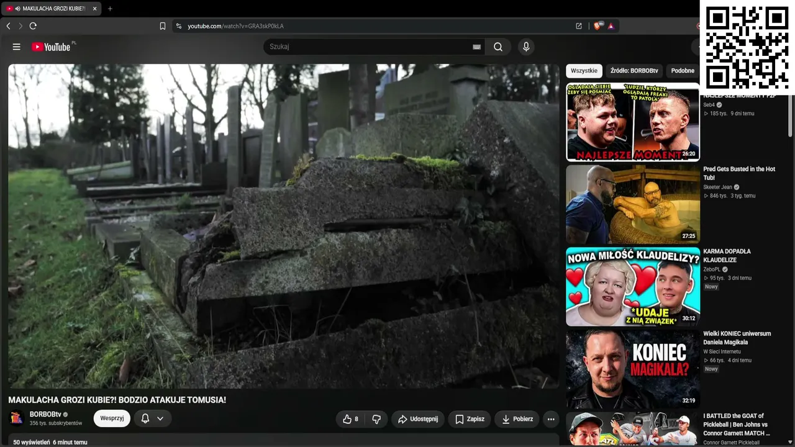Viewport: 795px width, 447px height.
Task: Go forward with browser forward arrow
Action: pyautogui.click(x=20, y=26)
